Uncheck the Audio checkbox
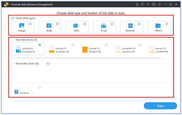Viewport: 182px width, 115px height. [57, 24]
